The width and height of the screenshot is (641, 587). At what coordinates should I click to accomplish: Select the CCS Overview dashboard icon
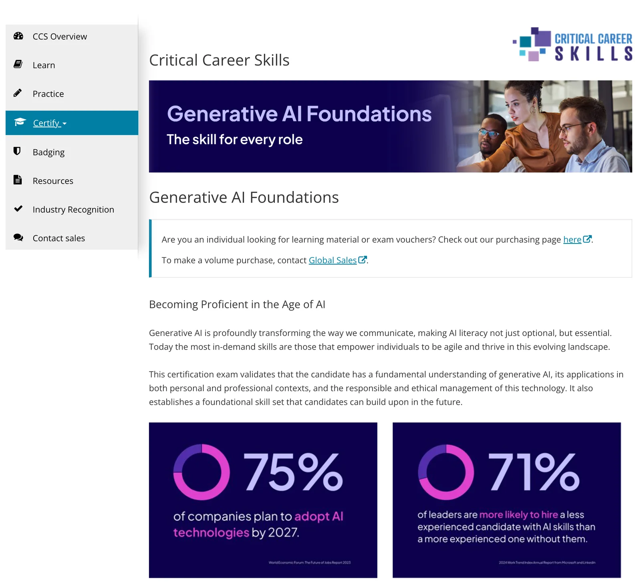[18, 36]
